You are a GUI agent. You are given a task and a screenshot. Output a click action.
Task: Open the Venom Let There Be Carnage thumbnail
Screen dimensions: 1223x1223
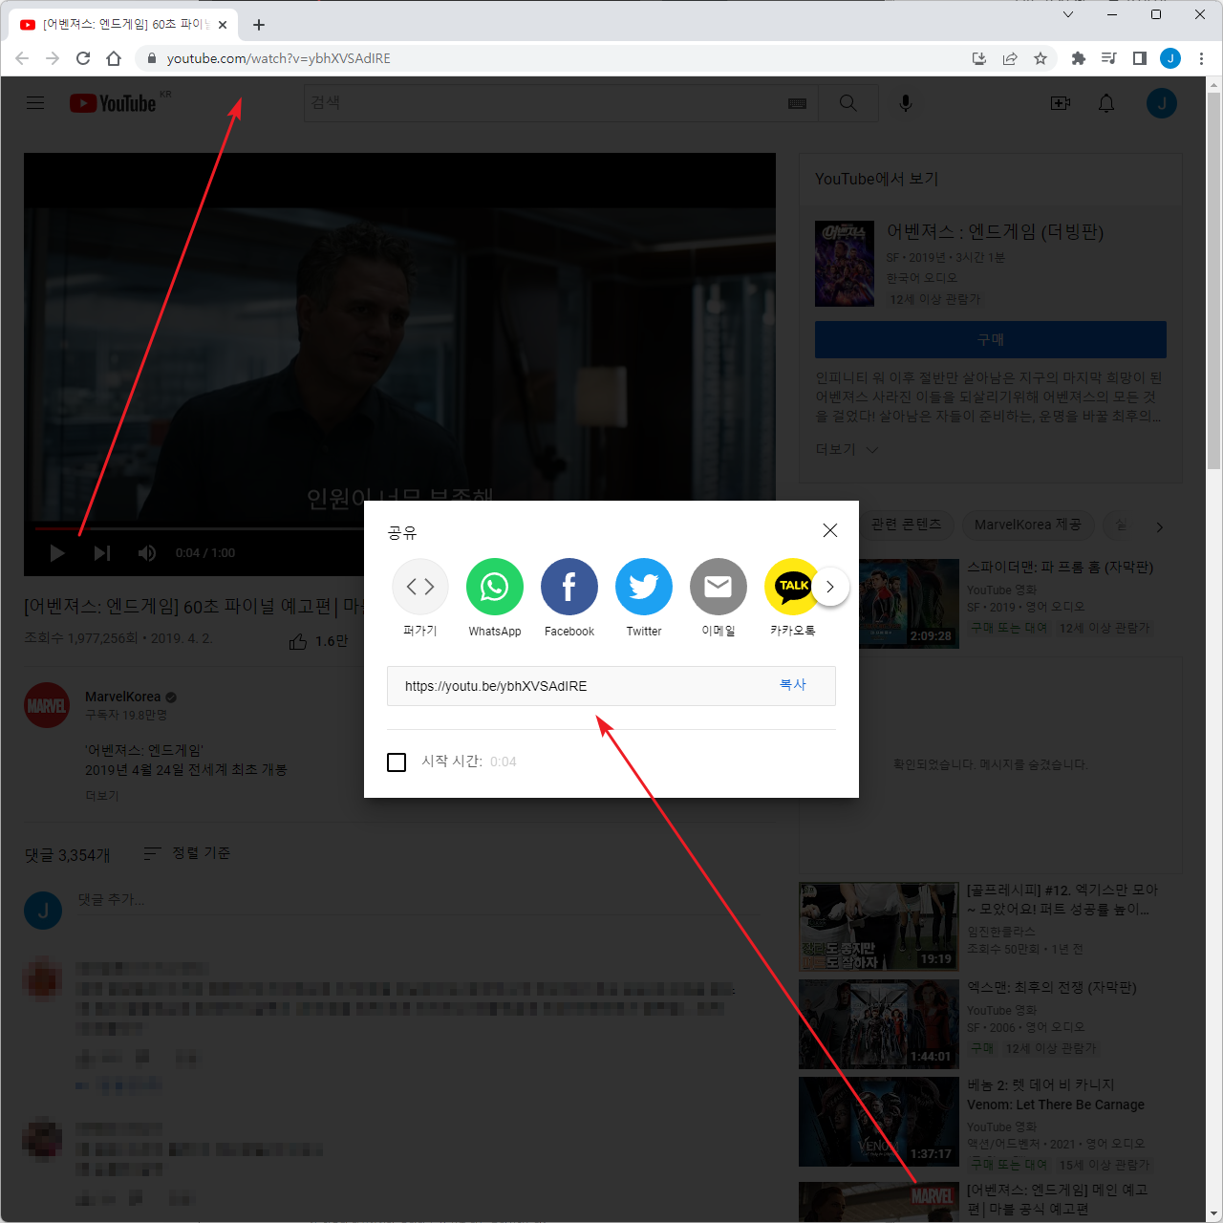point(879,1122)
